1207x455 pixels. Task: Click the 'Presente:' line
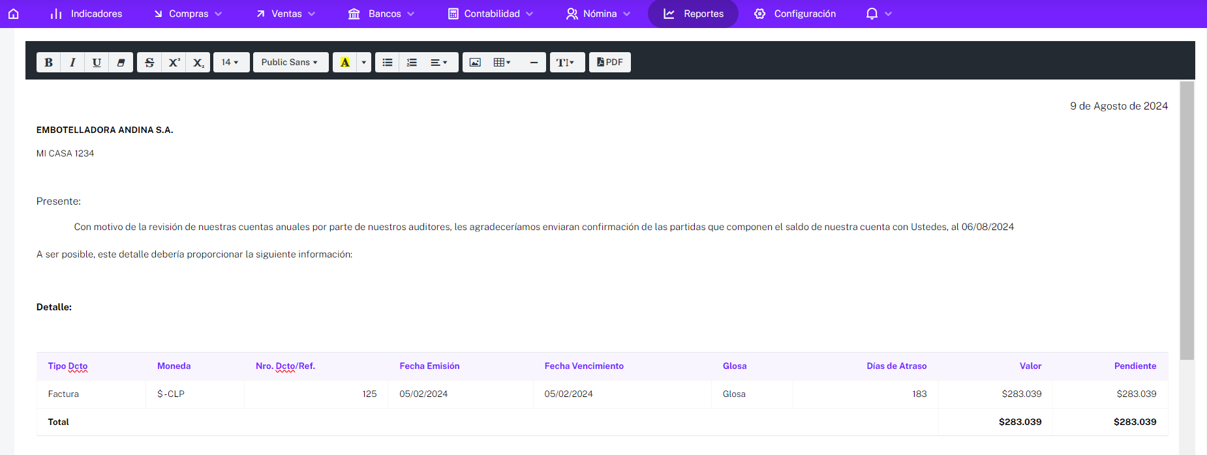(59, 201)
